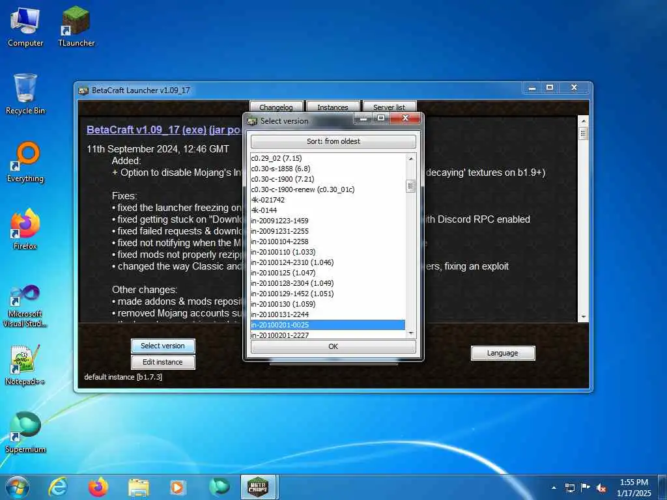667x500 pixels.
Task: Click version list scrollbar up arrow
Action: pos(411,159)
